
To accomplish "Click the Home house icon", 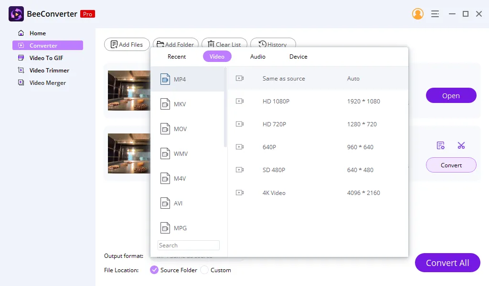I will tap(21, 33).
